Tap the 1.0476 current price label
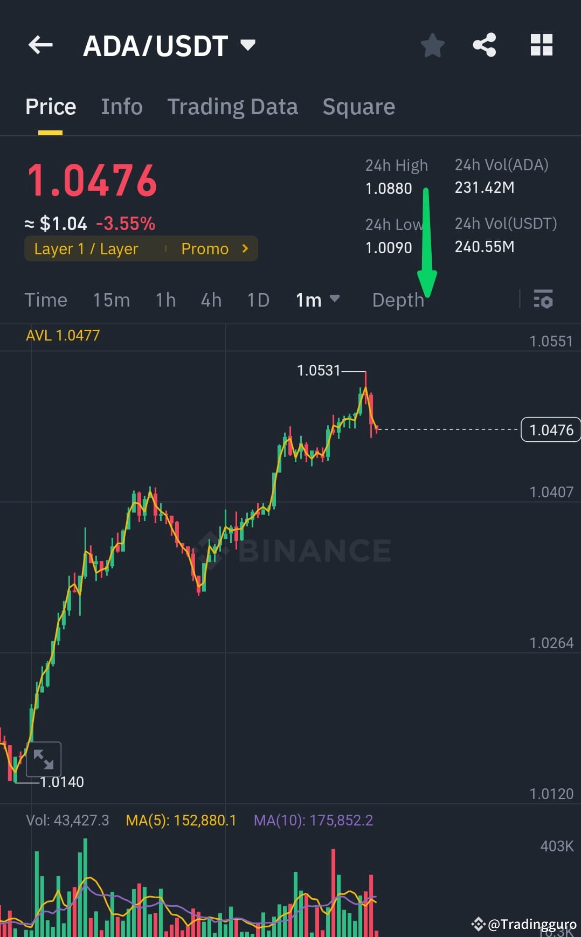 coord(550,429)
